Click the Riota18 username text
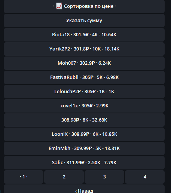This screenshot has width=171, height=193. point(61,35)
